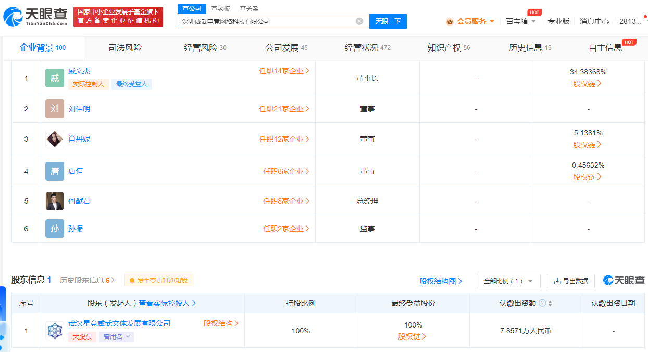
Task: Click 何猷君's profile photo
Action: click(x=55, y=201)
